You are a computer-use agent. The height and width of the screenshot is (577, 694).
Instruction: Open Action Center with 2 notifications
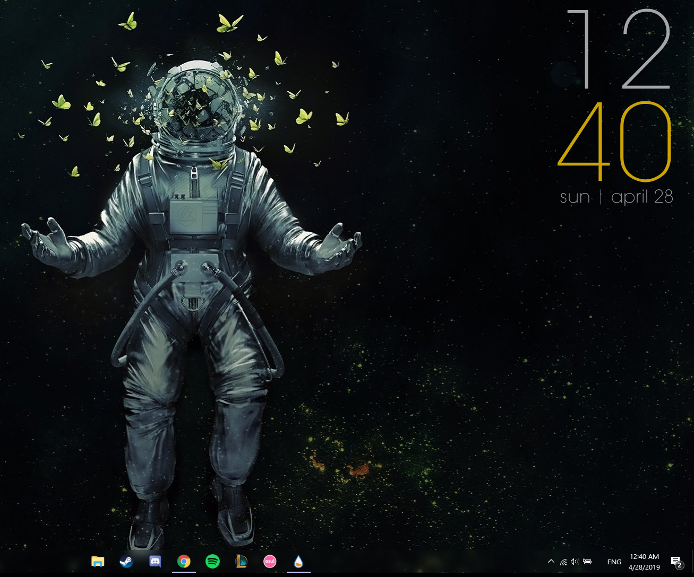tap(675, 561)
